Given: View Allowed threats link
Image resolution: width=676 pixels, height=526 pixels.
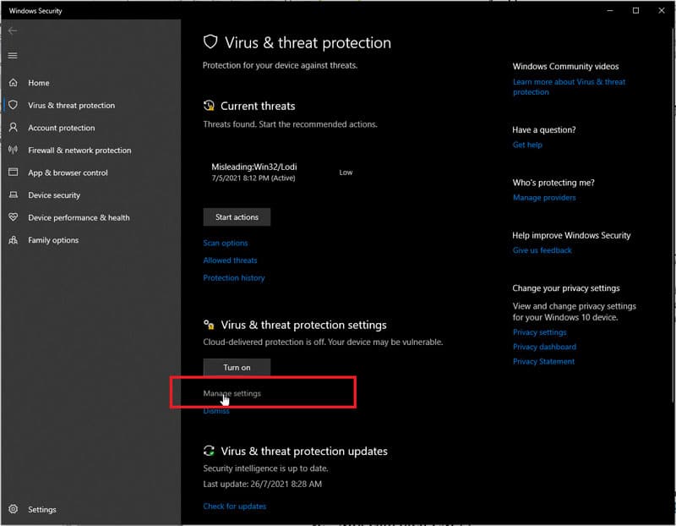Looking at the screenshot, I should click(x=230, y=260).
